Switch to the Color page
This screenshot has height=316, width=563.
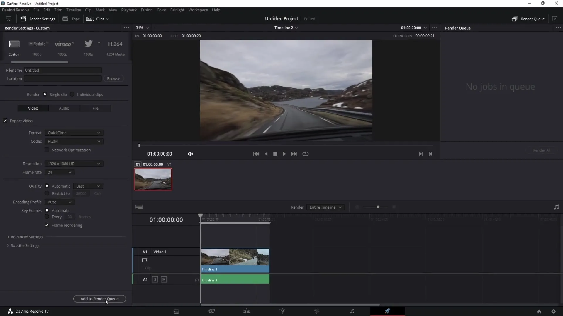point(317,311)
